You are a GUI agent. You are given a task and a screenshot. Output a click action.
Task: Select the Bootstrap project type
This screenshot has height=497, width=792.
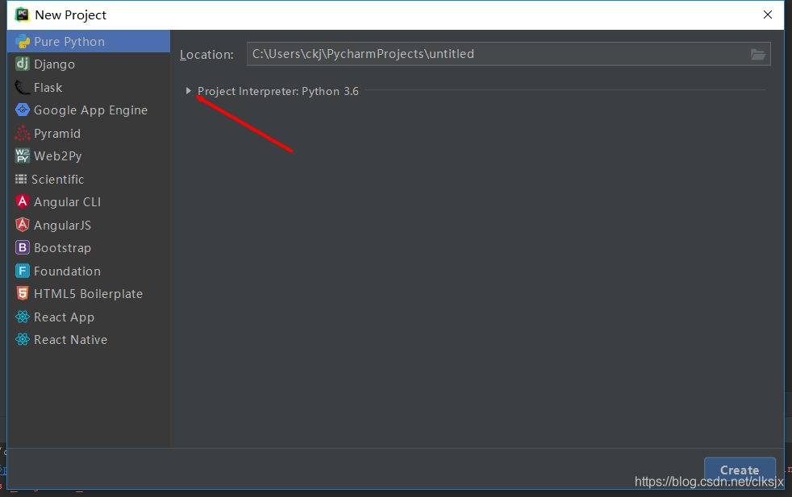tap(89, 248)
